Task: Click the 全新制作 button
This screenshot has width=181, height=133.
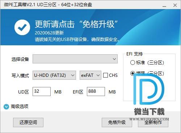Action: (153, 122)
